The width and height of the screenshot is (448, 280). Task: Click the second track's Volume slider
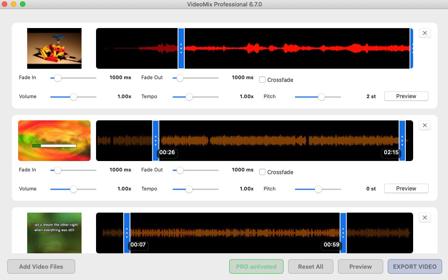point(73,189)
